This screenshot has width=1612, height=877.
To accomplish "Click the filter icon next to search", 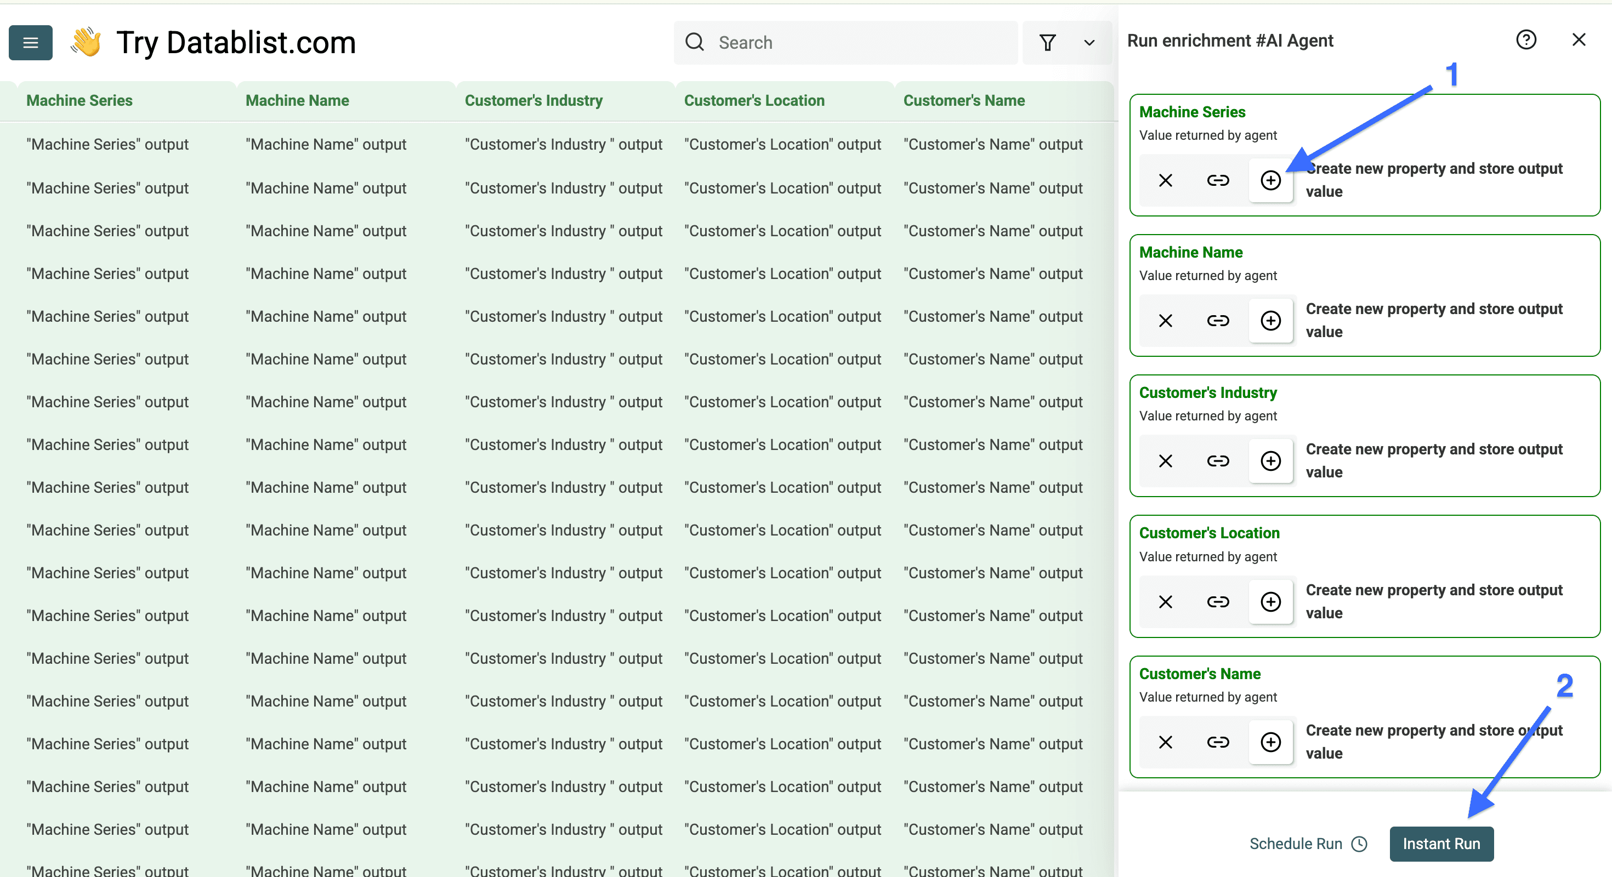I will tap(1049, 43).
